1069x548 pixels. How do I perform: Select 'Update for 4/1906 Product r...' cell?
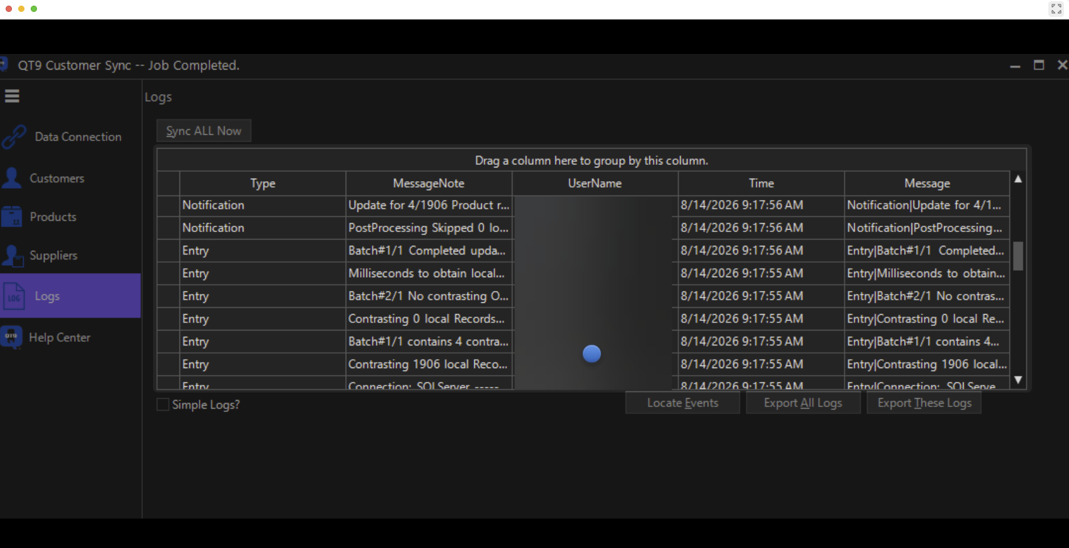coord(428,205)
